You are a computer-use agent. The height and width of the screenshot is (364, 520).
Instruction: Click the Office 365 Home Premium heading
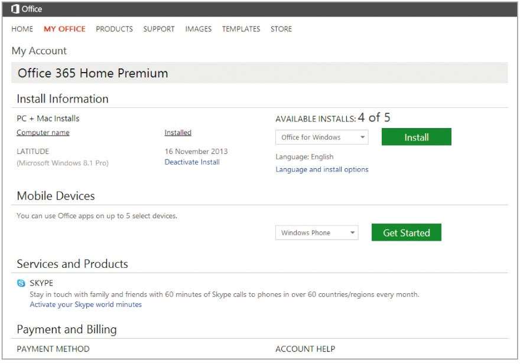coord(93,73)
